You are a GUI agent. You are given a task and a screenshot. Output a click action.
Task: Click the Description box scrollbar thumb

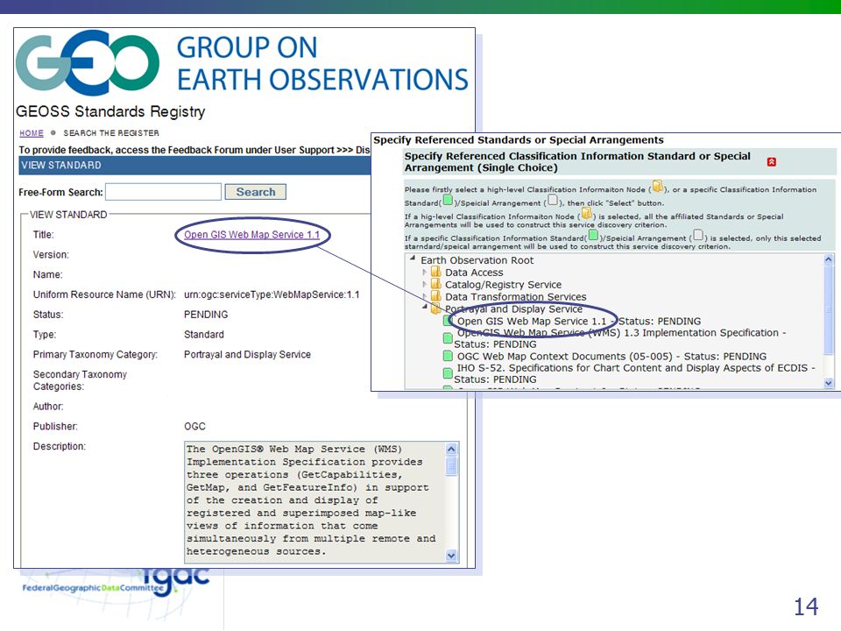point(451,465)
